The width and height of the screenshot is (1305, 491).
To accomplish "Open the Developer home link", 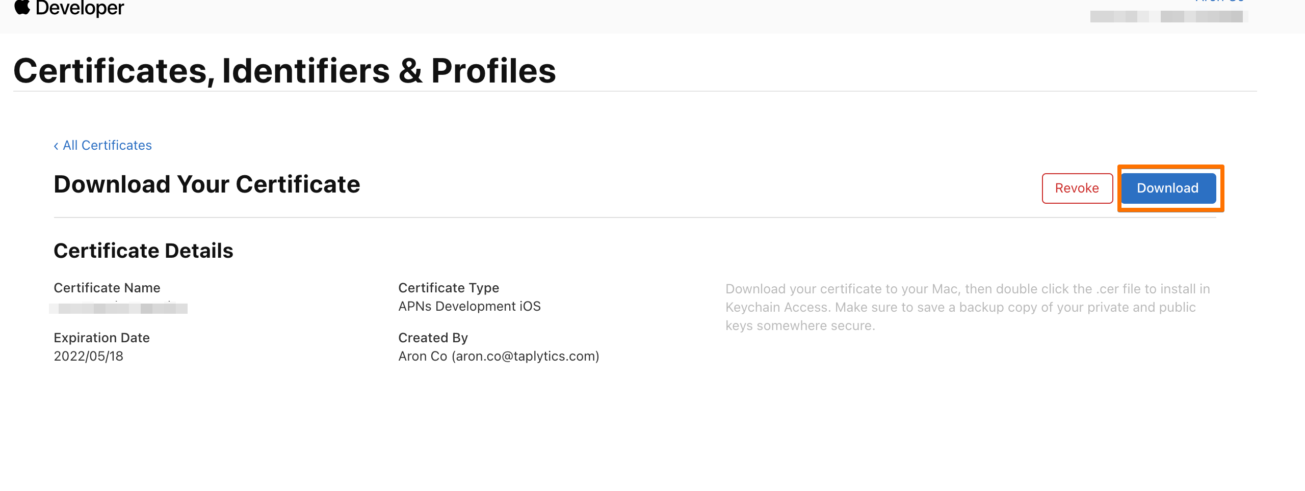I will (x=80, y=8).
